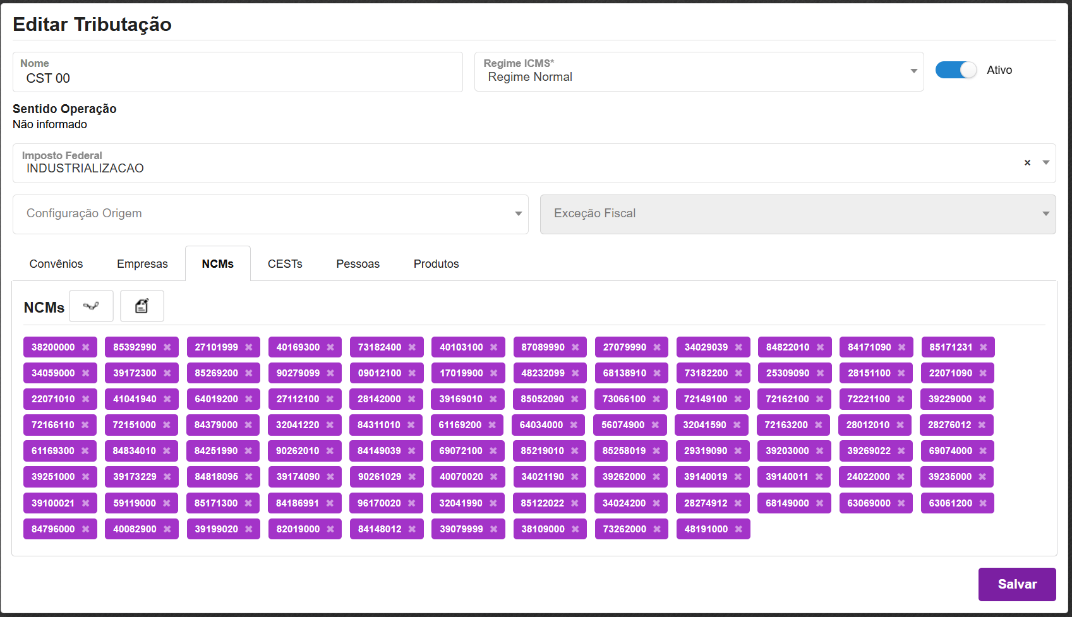The image size is (1072, 617).
Task: Switch to the Convênios tab
Action: click(56, 264)
